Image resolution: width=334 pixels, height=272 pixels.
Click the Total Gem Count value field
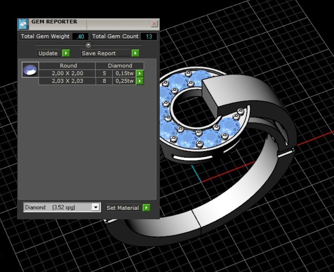pyautogui.click(x=149, y=36)
